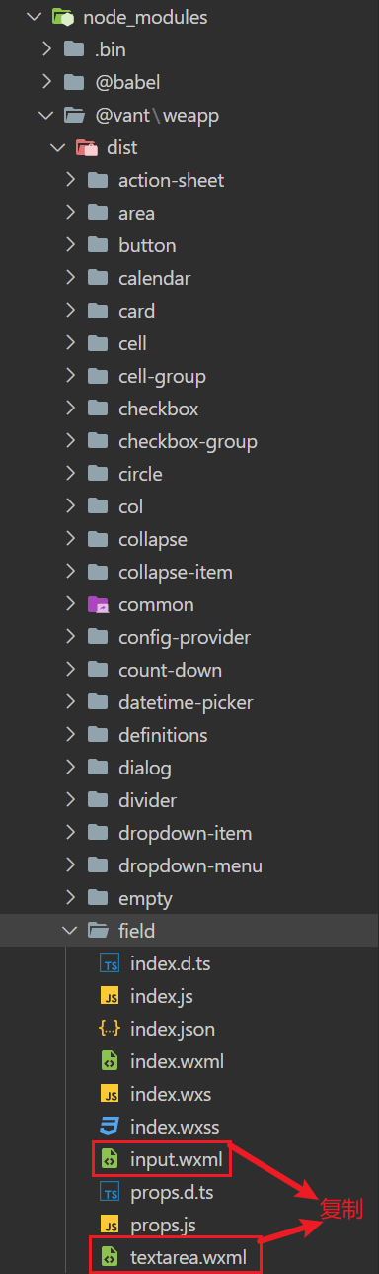Click the green file icon of input.wxml
The height and width of the screenshot is (1274, 379).
[110, 1159]
